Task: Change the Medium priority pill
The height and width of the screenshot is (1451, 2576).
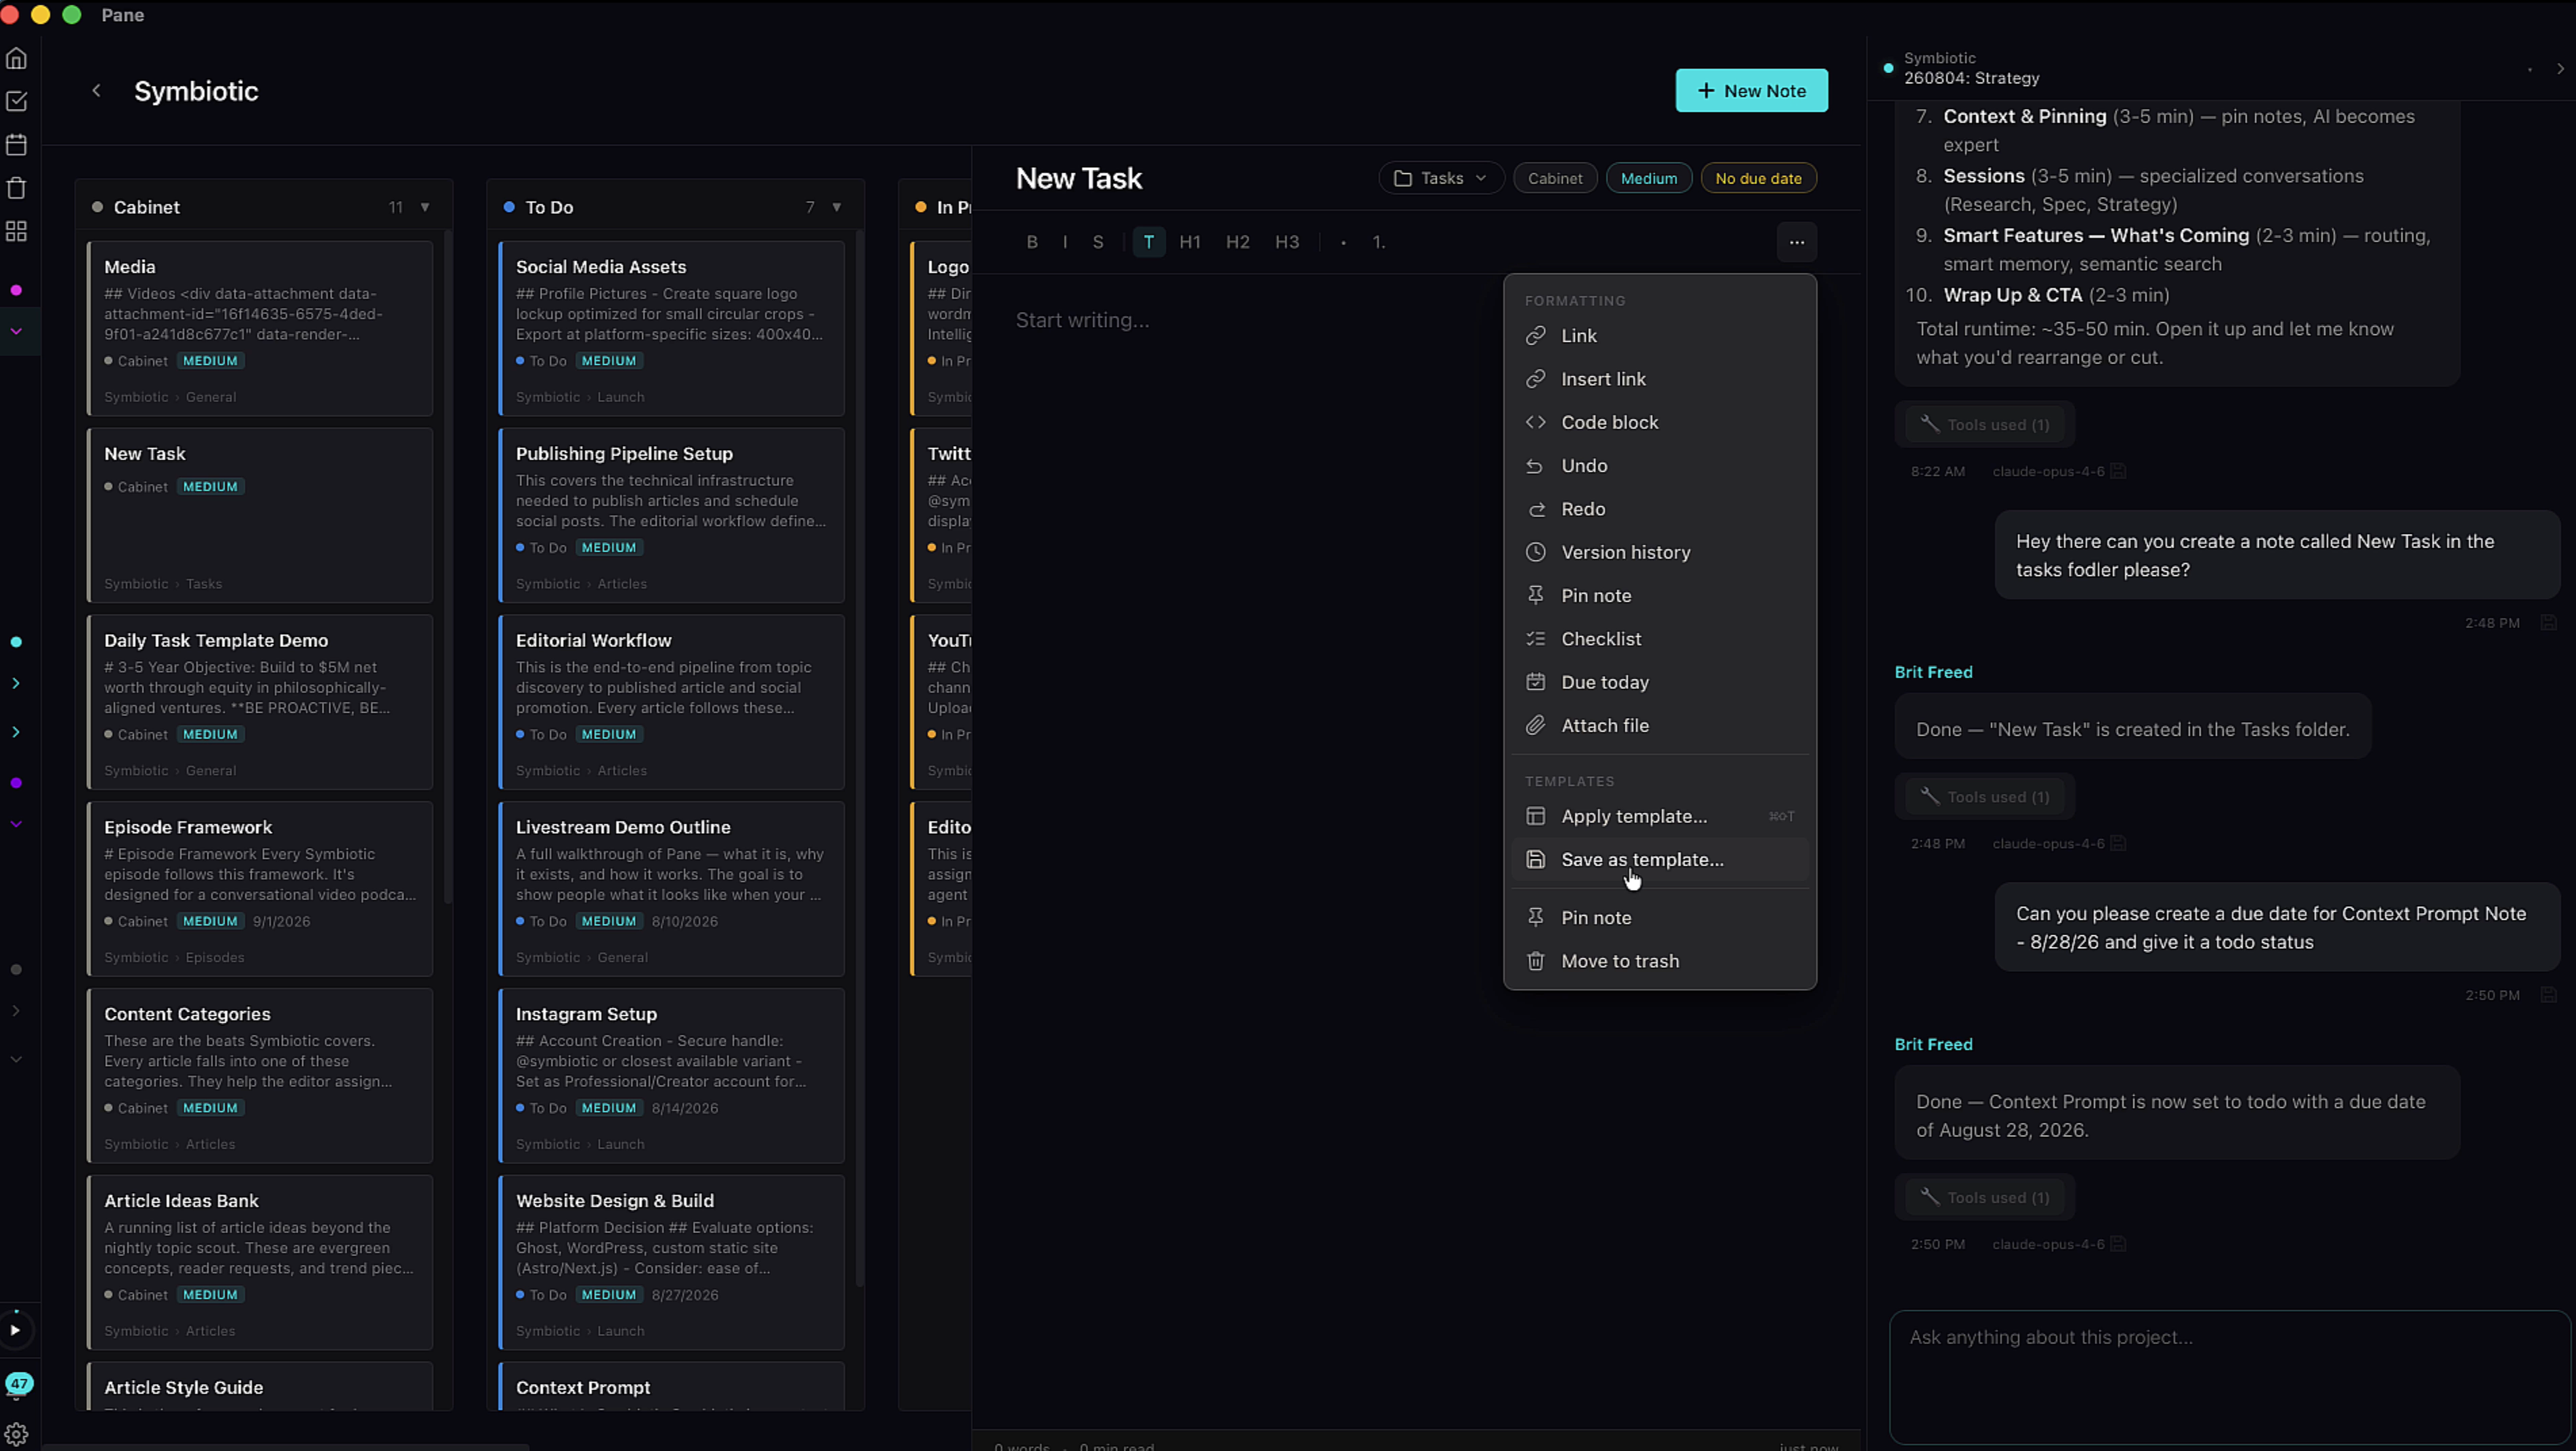Action: click(1649, 178)
